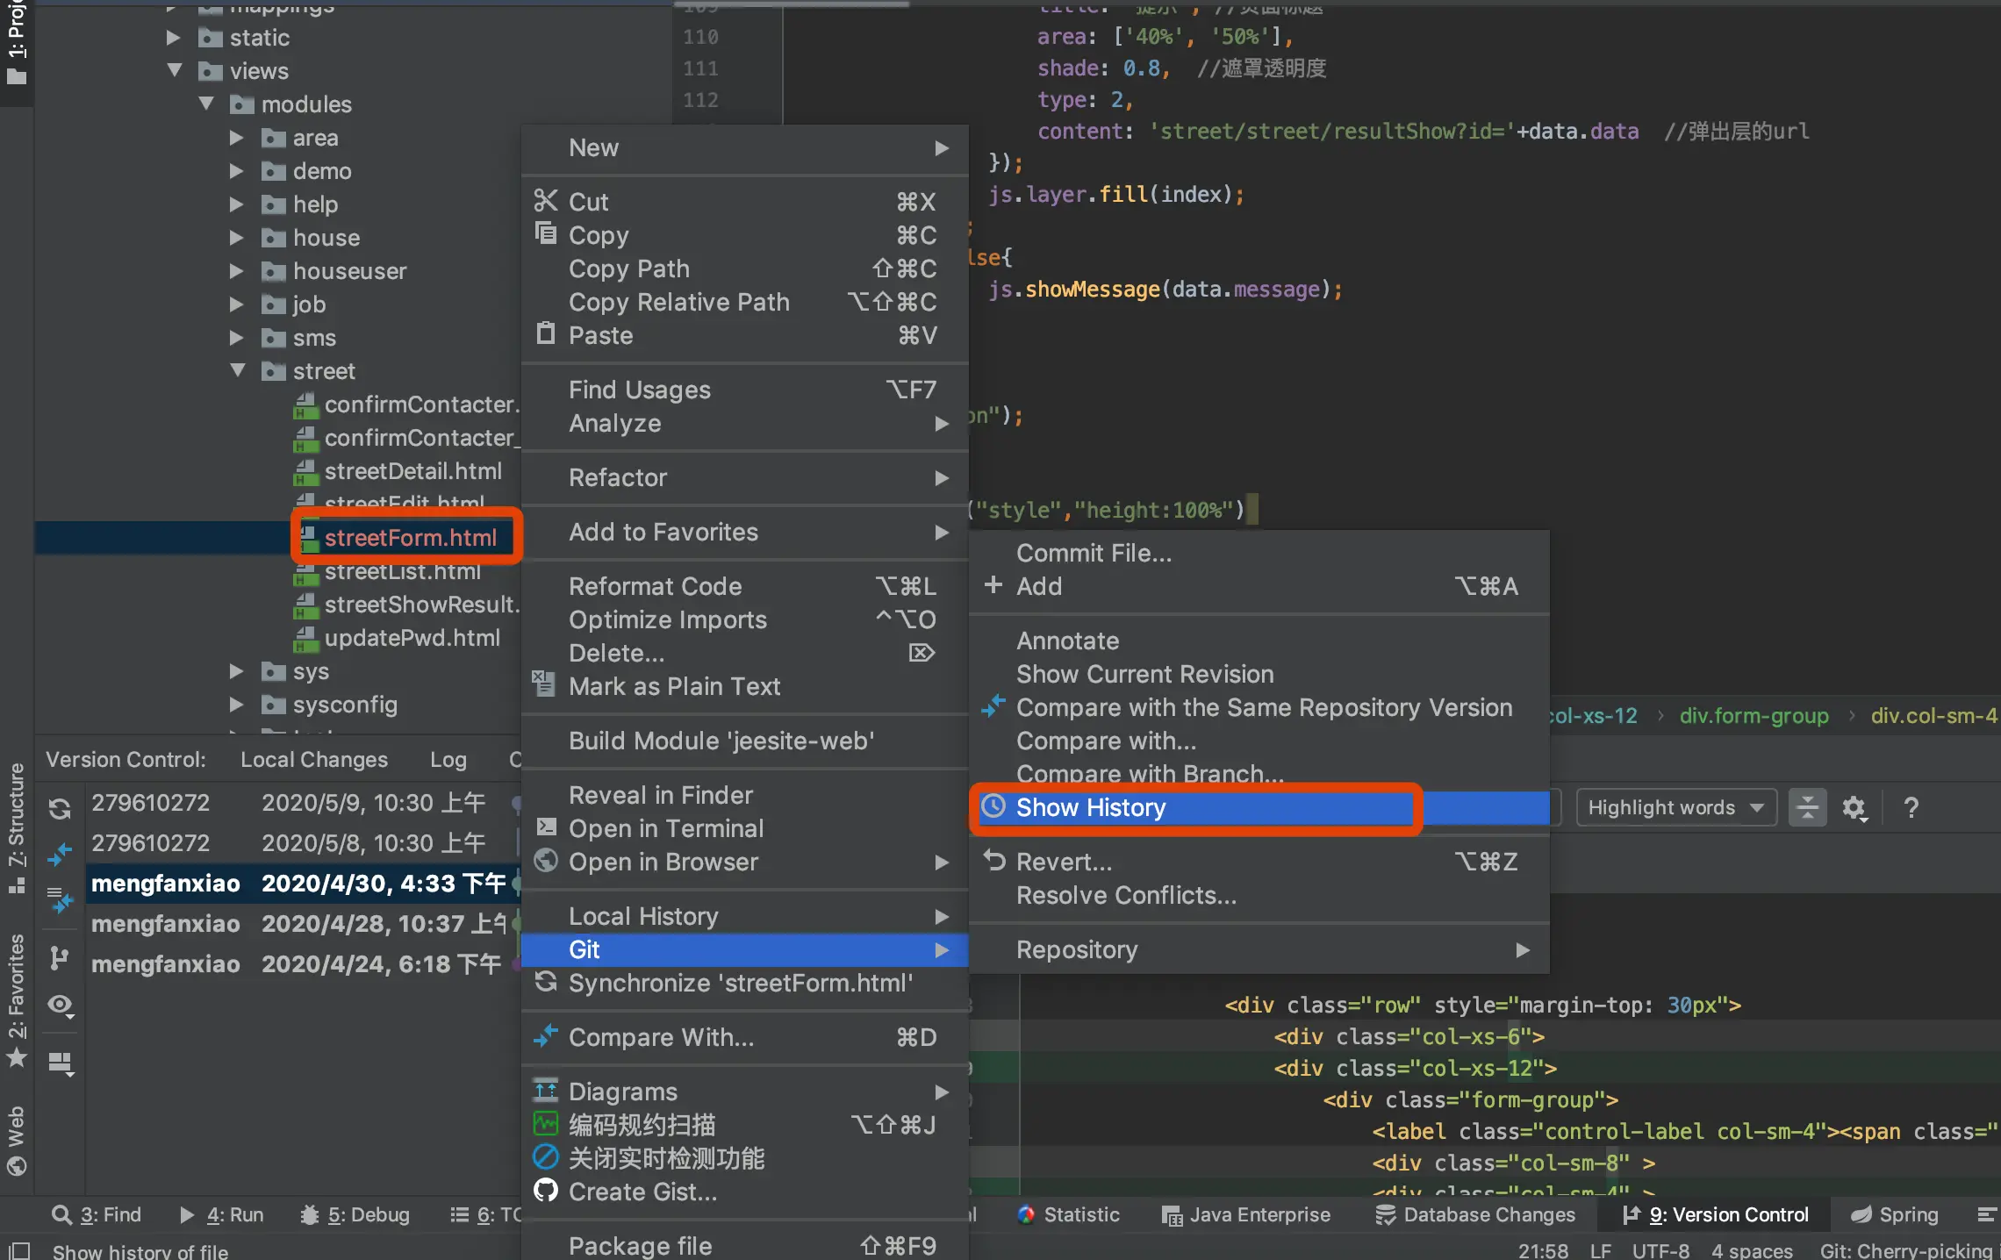Open the Highlight words dropdown
The image size is (2001, 1260).
coord(1675,808)
